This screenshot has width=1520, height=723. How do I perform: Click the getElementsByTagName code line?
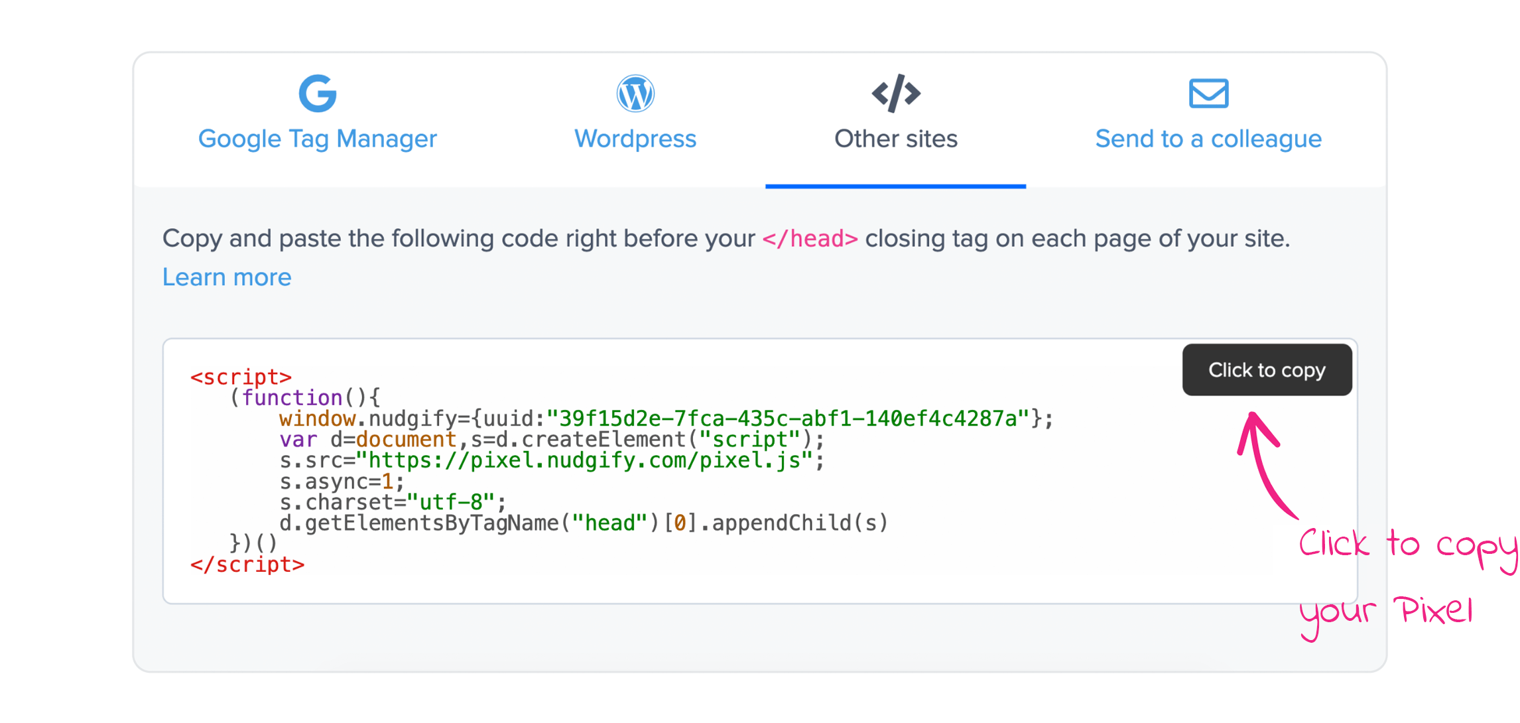[584, 523]
